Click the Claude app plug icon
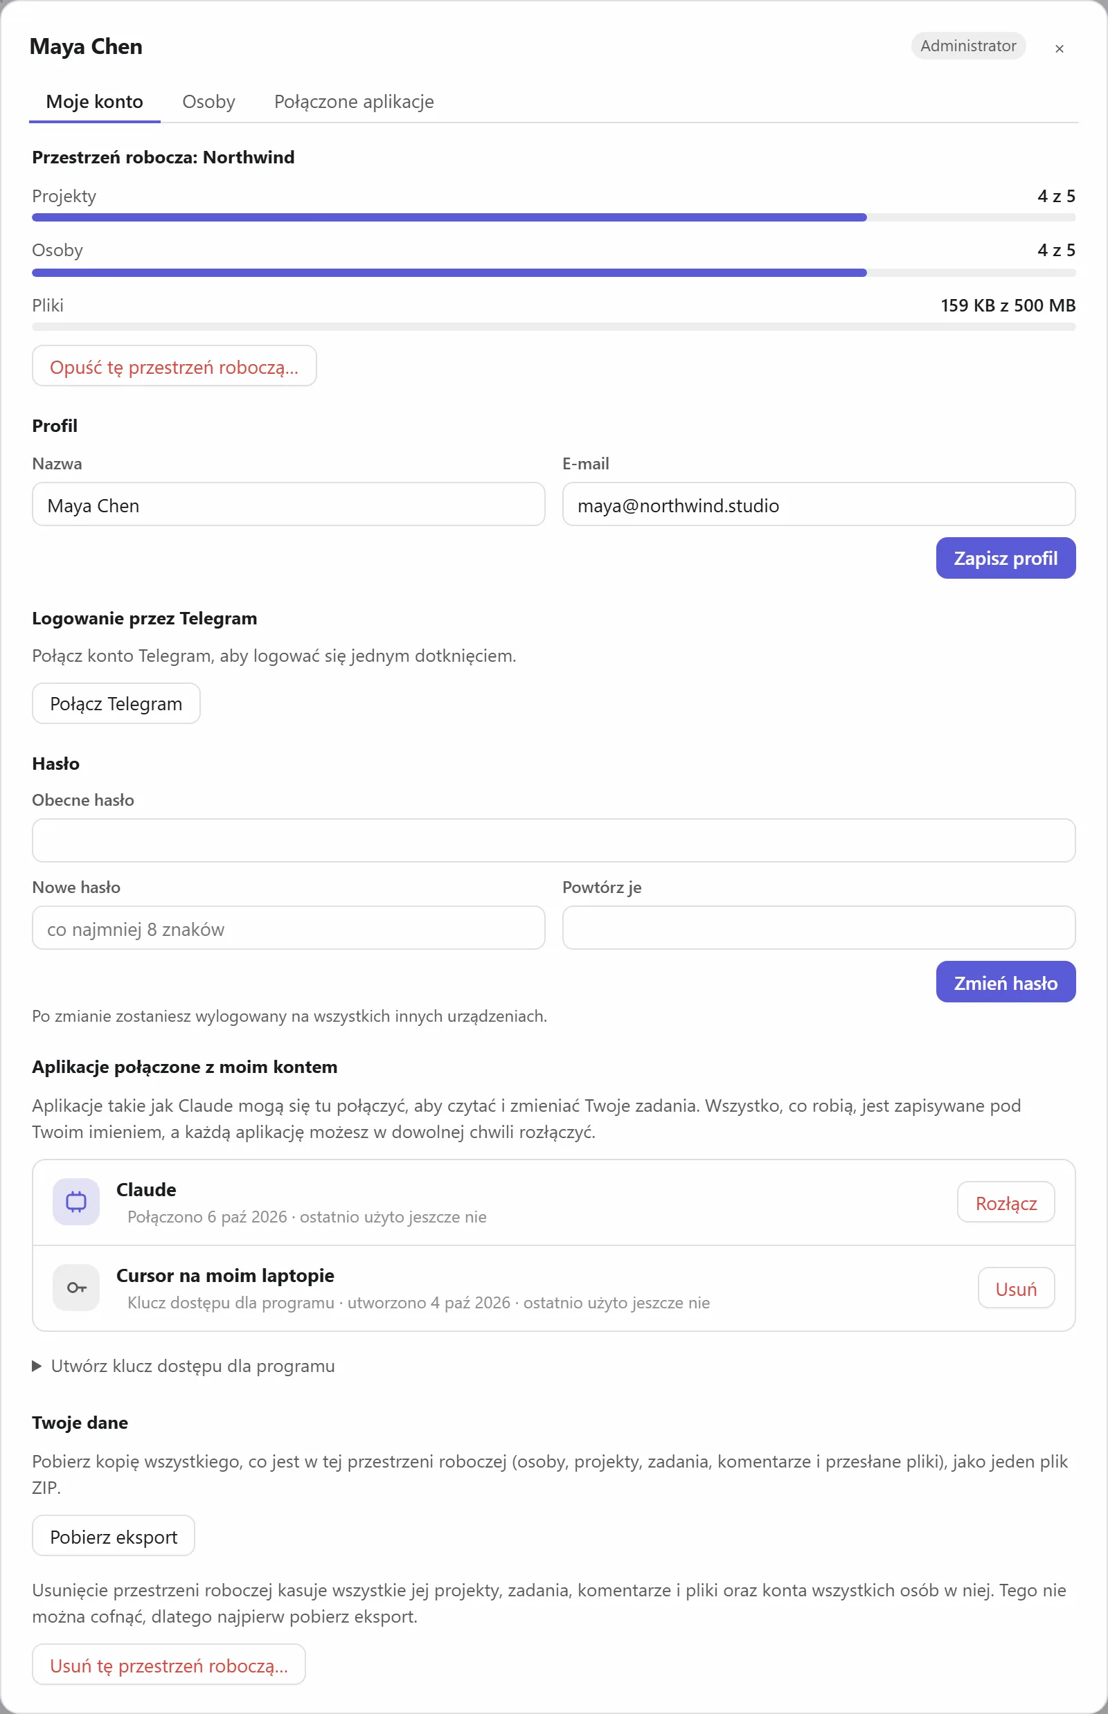This screenshot has width=1108, height=1714. tap(76, 1201)
